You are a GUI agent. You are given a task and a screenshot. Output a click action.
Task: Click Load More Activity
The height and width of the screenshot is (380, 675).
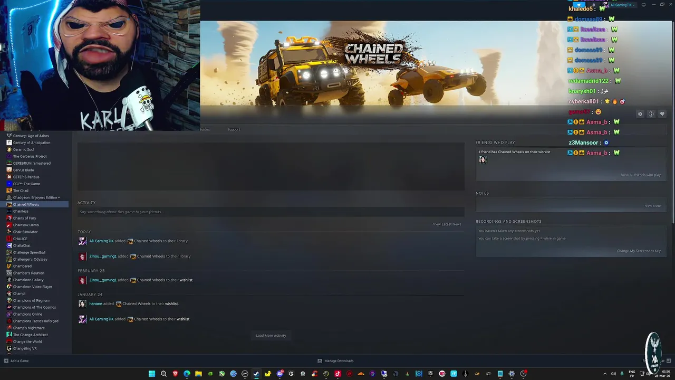271,336
